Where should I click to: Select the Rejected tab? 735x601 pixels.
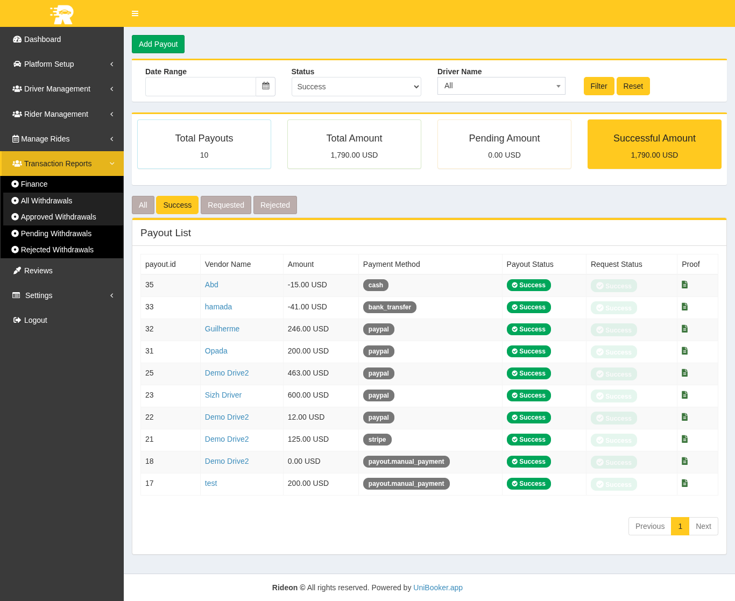tap(275, 205)
